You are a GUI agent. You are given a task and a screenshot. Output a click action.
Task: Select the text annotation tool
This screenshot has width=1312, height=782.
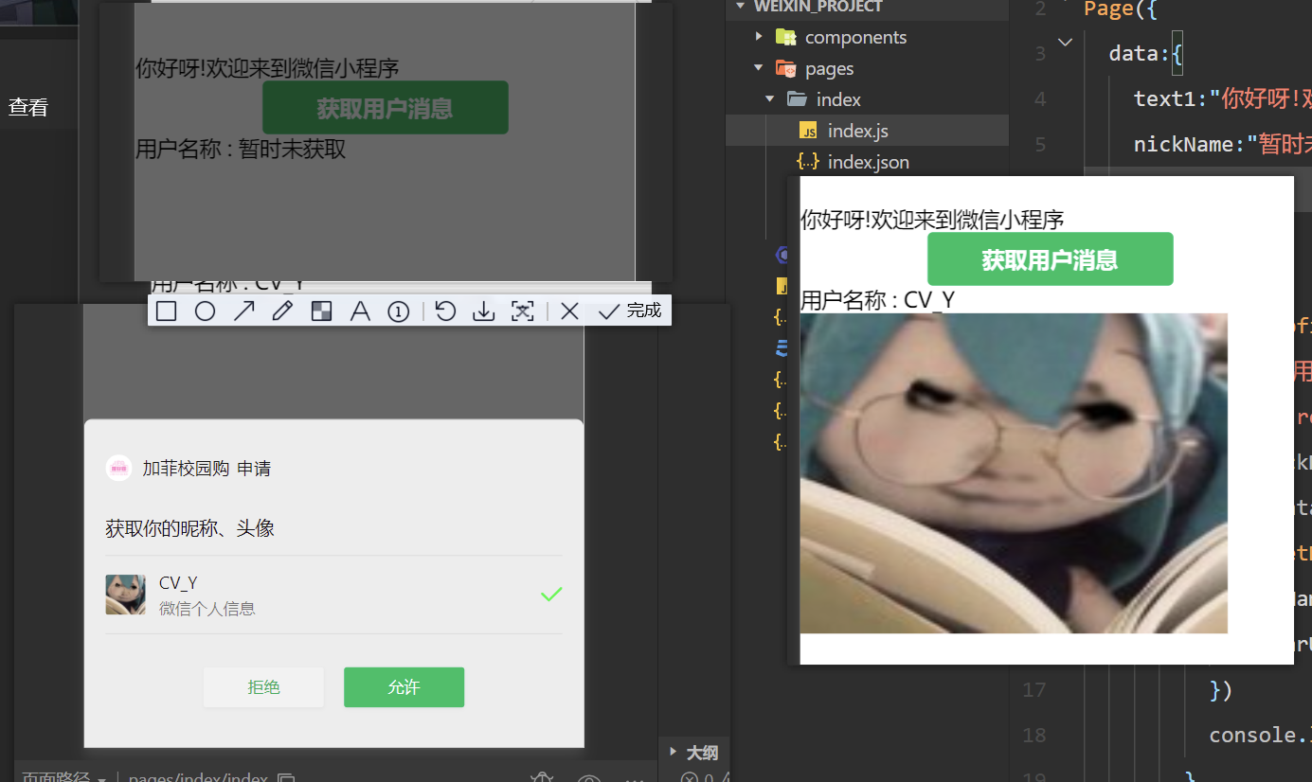[360, 310]
